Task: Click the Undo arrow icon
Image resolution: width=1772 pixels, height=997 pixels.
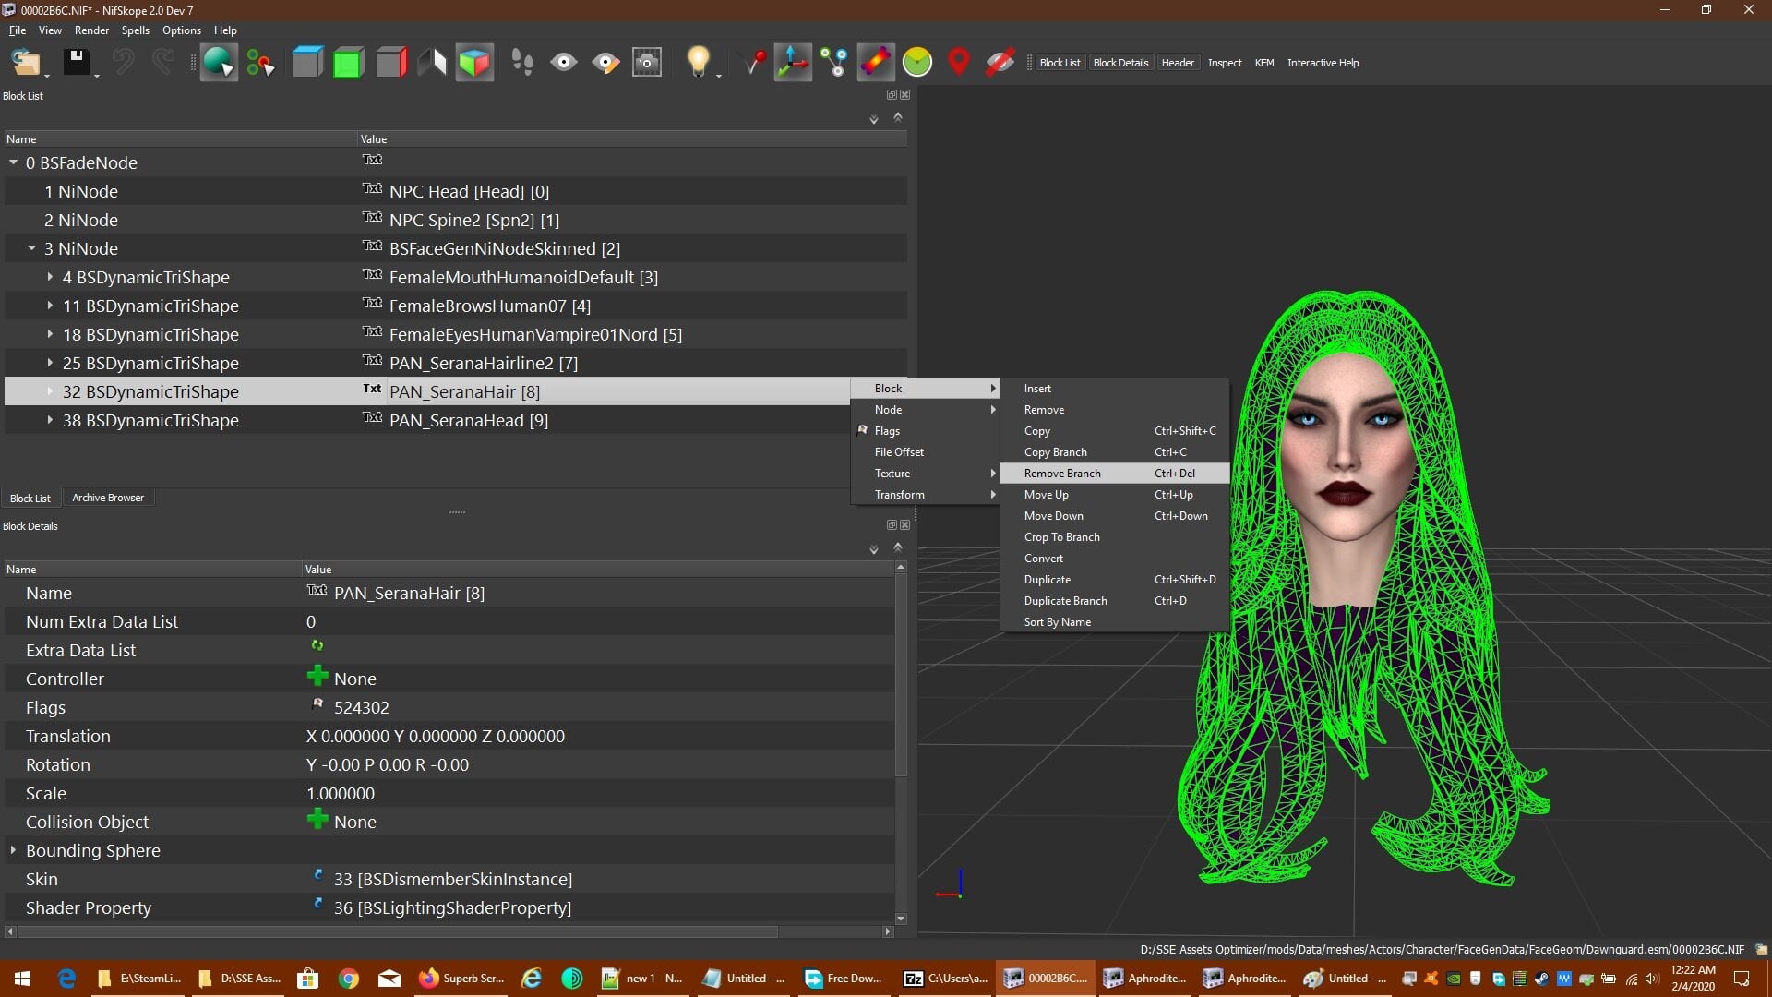Action: point(123,63)
